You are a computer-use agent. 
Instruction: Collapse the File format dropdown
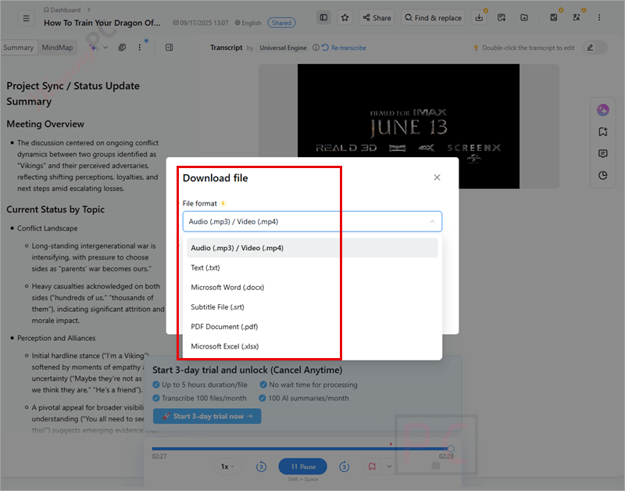click(432, 221)
